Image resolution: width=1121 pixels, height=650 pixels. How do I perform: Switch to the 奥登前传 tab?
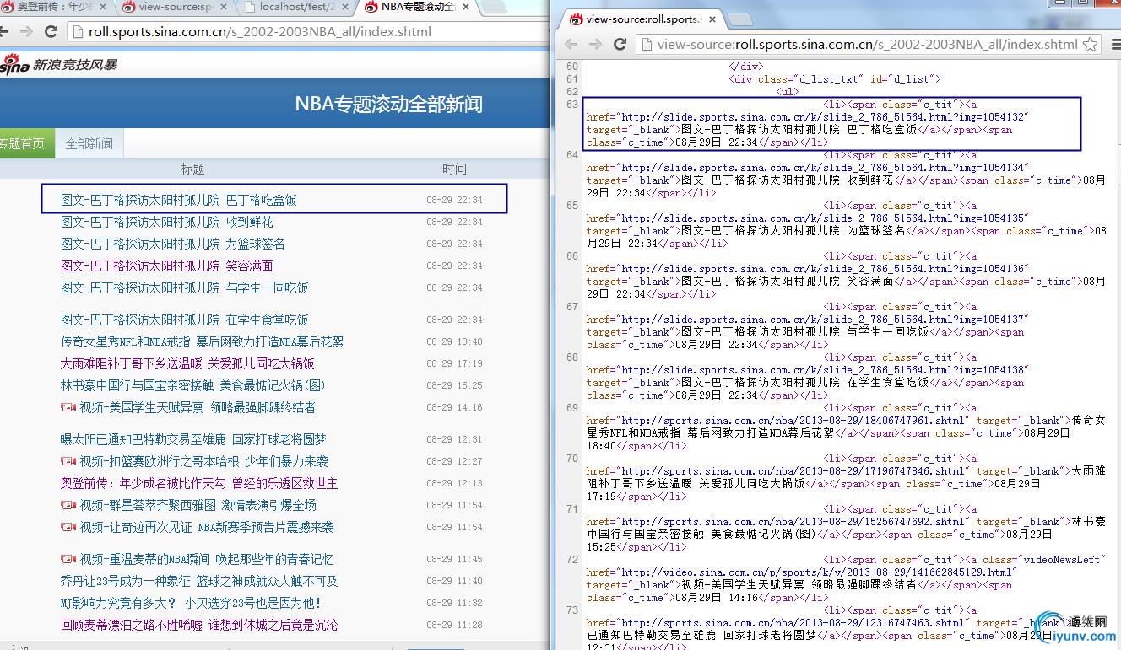click(54, 7)
